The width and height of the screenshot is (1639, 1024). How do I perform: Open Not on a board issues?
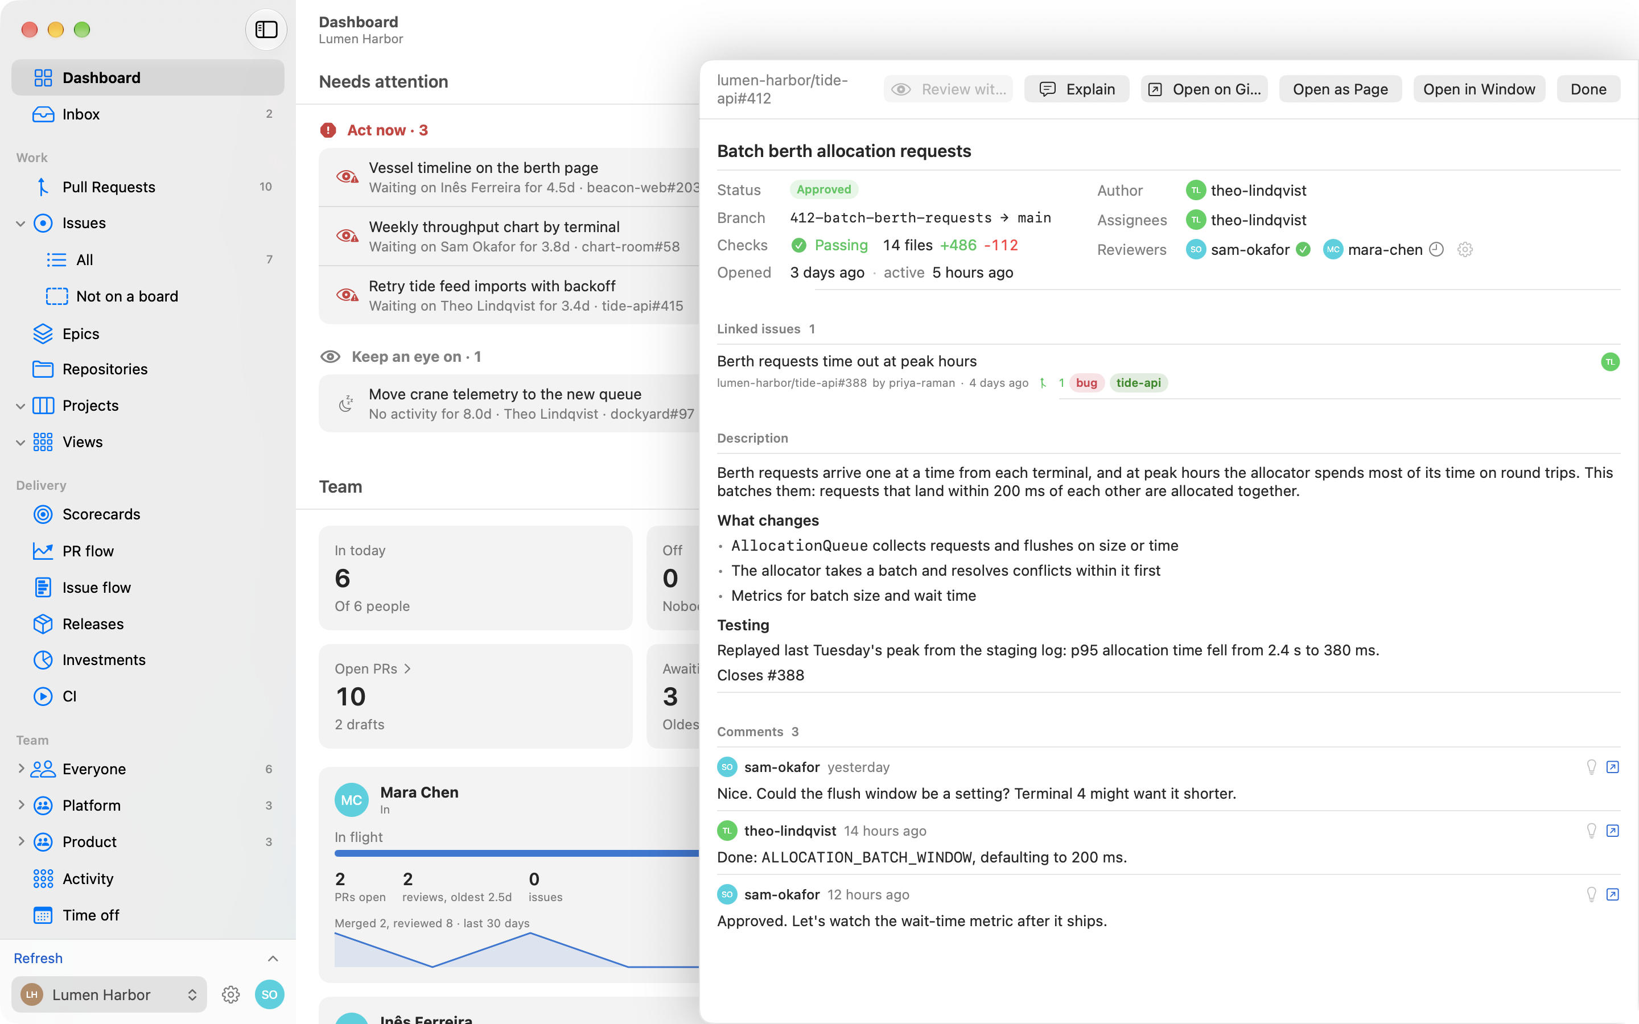coord(147,296)
